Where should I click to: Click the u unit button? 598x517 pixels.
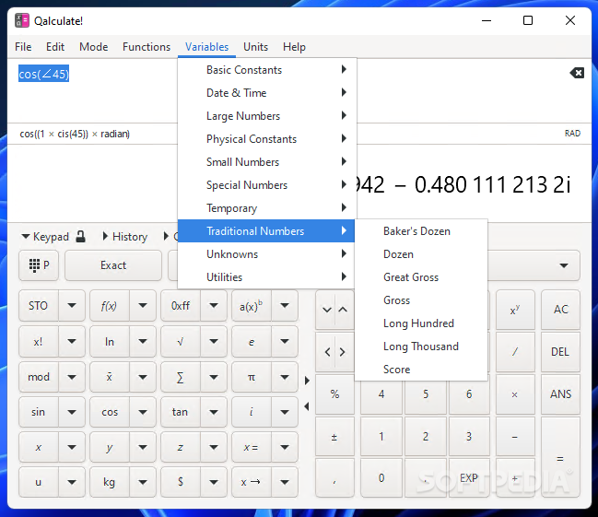pyautogui.click(x=39, y=482)
